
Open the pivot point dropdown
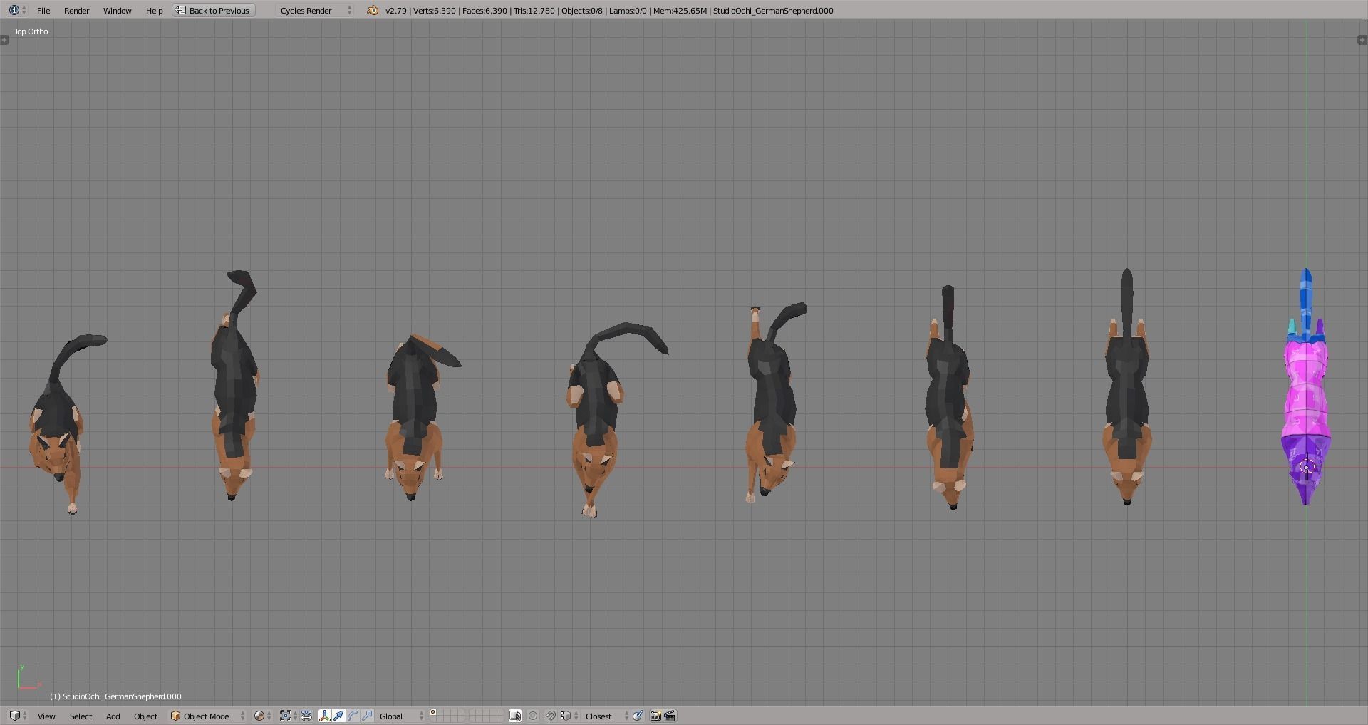point(289,716)
